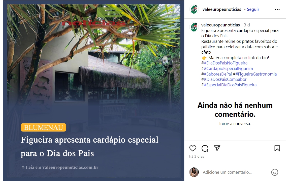Screen dimensions: 288x181
Task: Click the Figueira restaurant post image
Action: coord(93,91)
